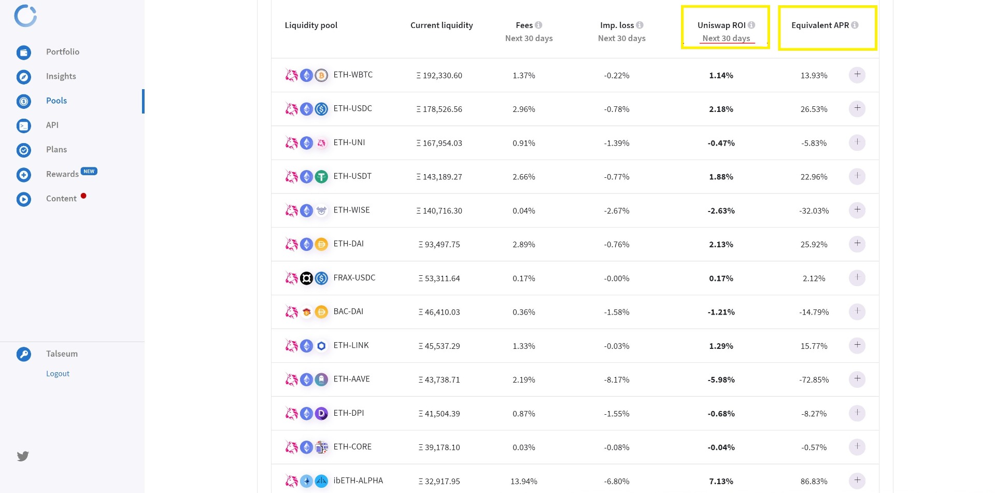Expand the FRAX-USDC pool row
This screenshot has height=493, width=995.
pyautogui.click(x=857, y=278)
